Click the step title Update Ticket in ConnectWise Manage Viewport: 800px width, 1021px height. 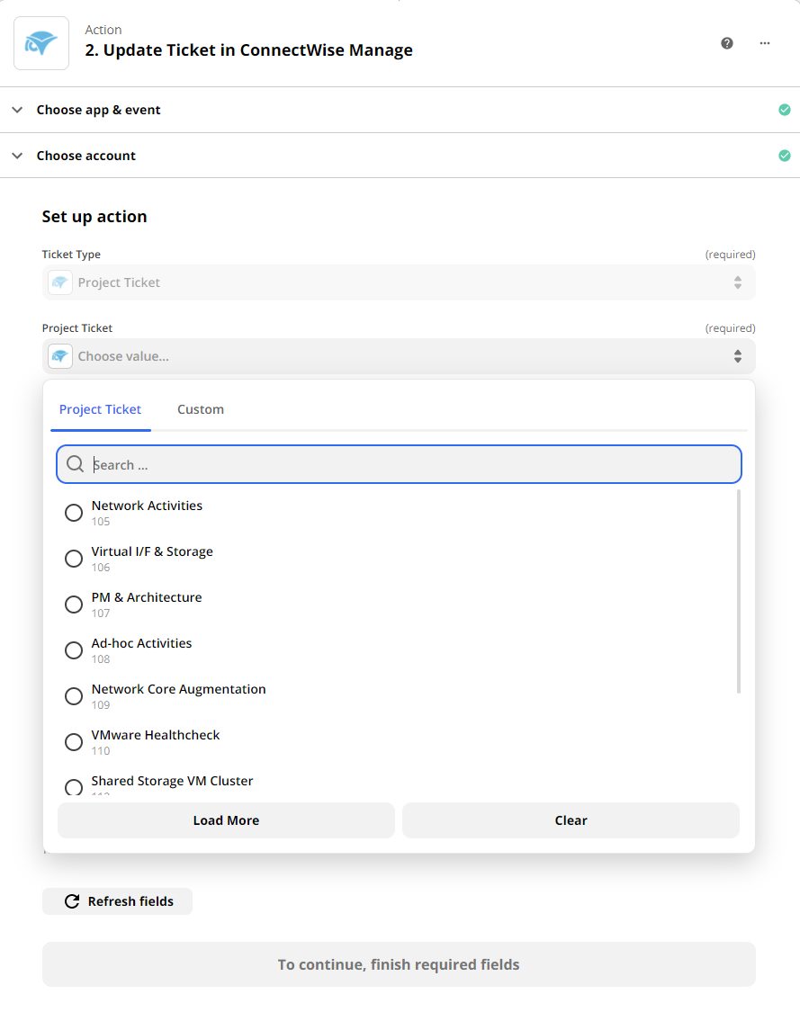249,50
